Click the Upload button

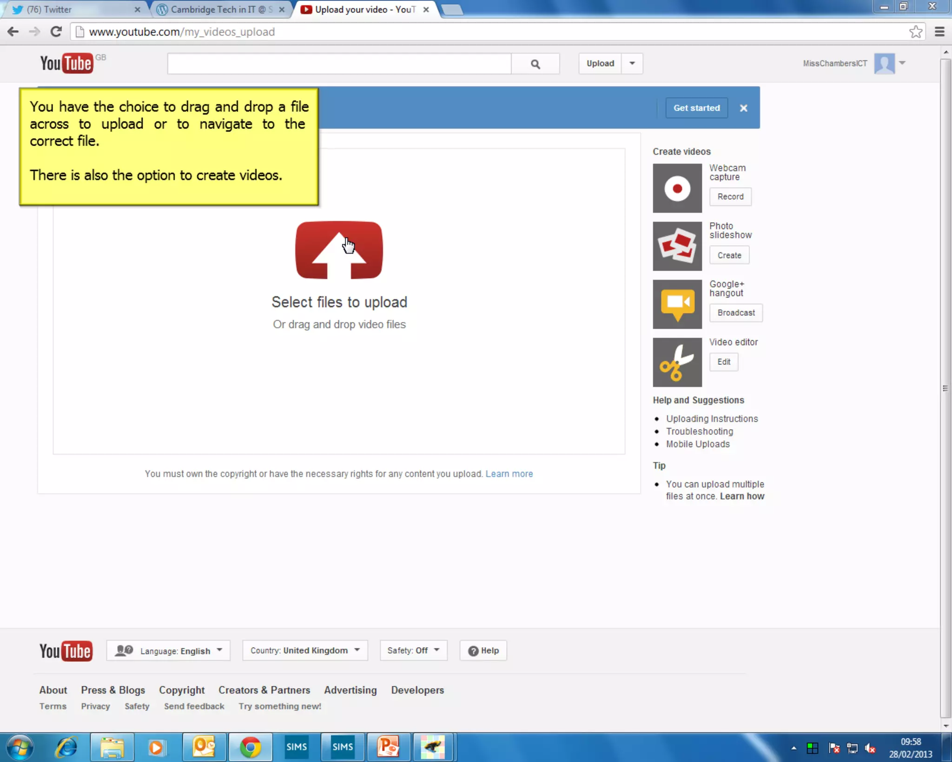(600, 64)
